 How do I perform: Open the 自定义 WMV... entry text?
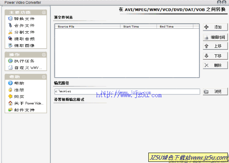28,68
